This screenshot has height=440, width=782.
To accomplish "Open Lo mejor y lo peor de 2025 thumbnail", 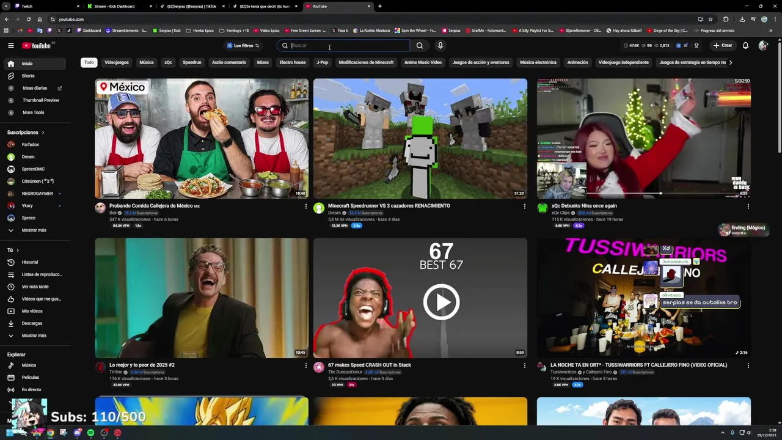I will pos(202,298).
